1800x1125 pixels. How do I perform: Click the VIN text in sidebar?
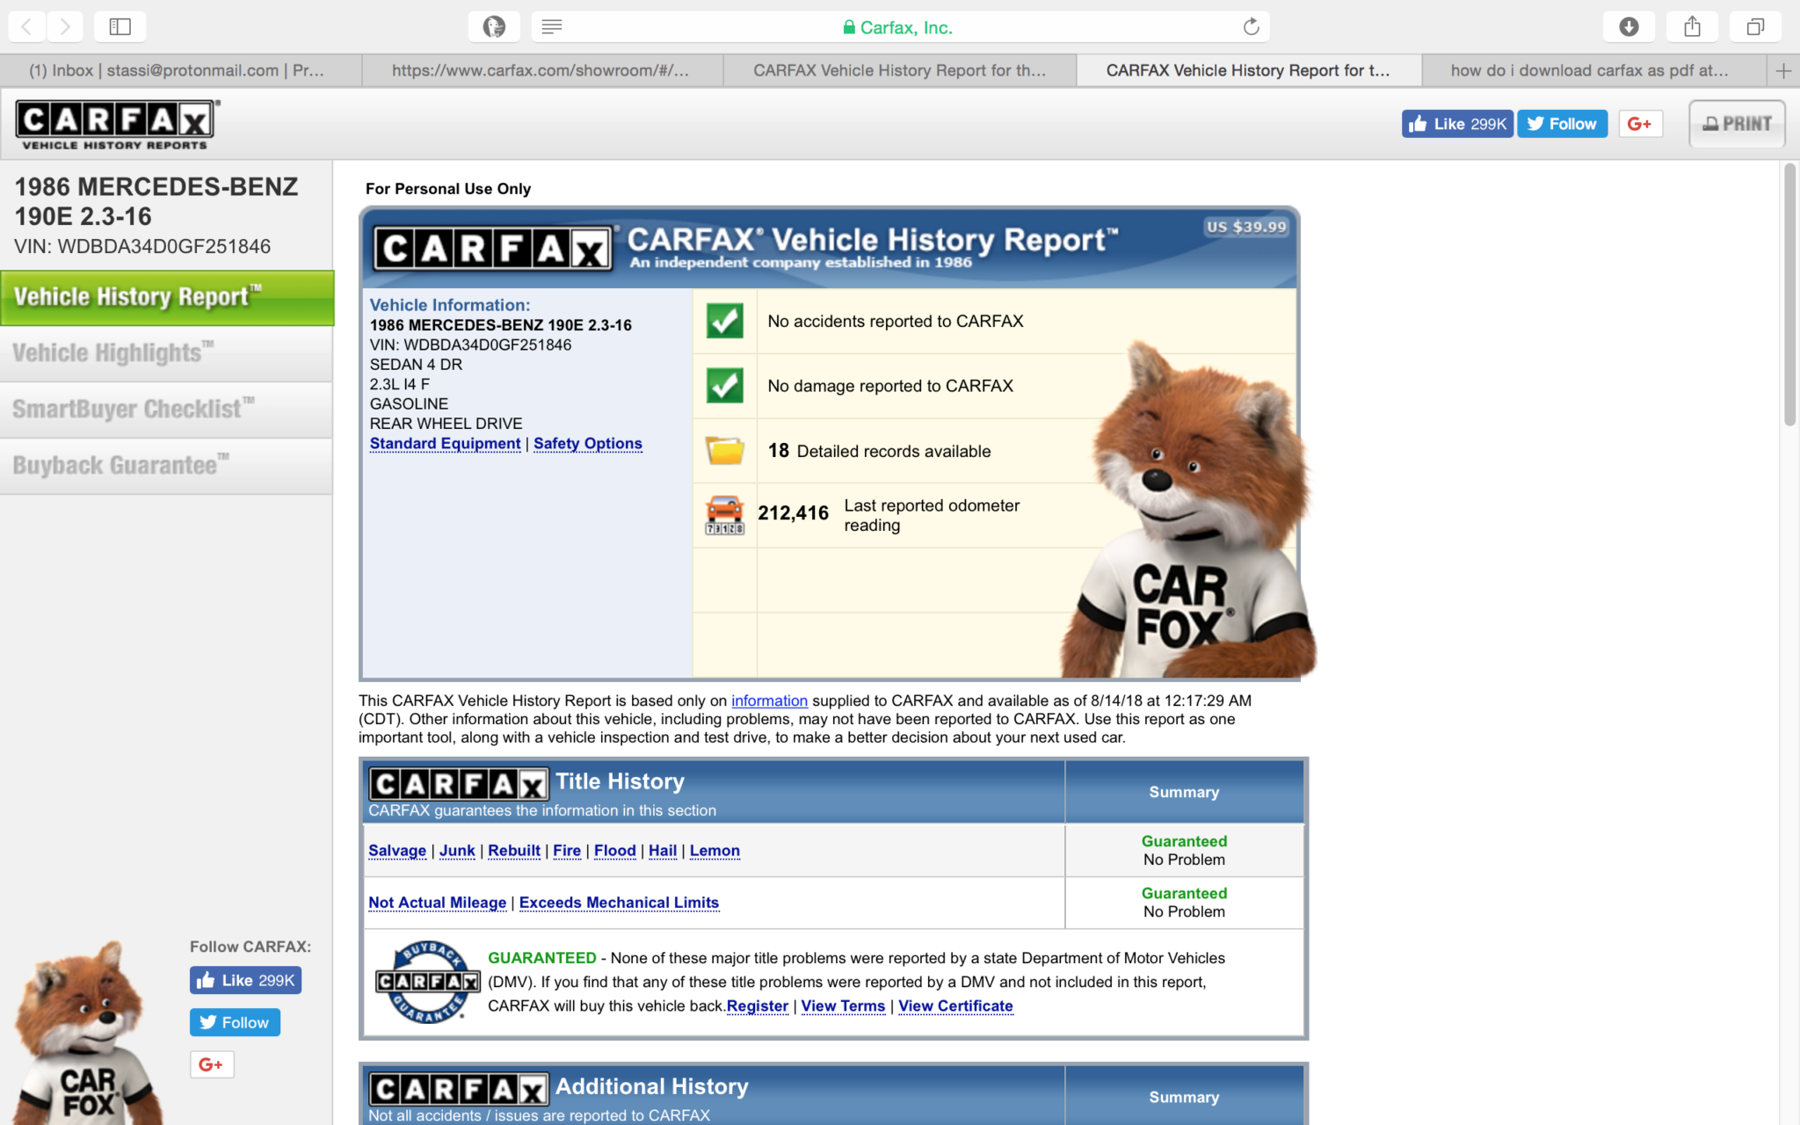pos(142,247)
